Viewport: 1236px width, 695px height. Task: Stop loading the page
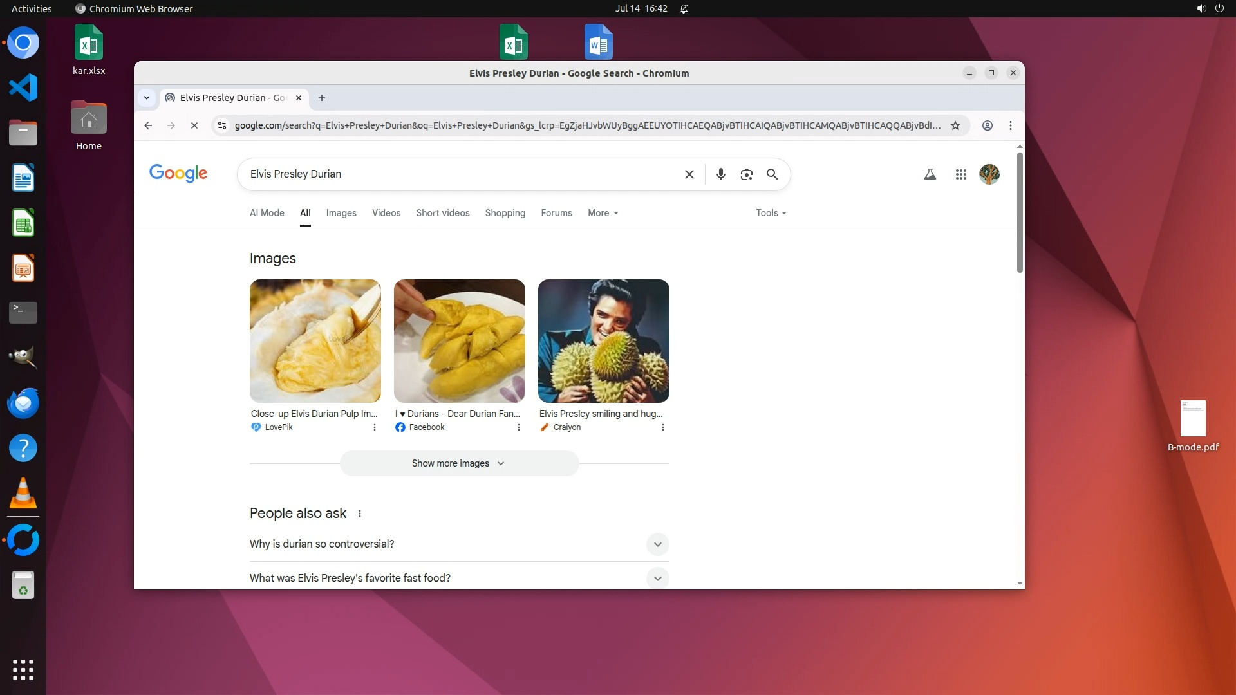tap(194, 125)
